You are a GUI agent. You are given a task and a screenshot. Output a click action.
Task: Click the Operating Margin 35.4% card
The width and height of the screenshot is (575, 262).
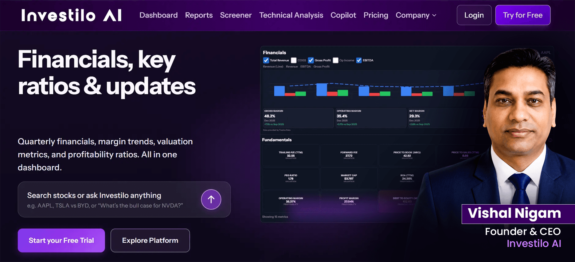371,118
